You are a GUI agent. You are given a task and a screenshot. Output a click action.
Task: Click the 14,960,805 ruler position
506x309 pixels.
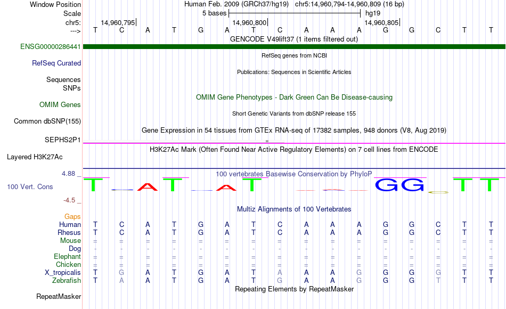tap(382, 22)
